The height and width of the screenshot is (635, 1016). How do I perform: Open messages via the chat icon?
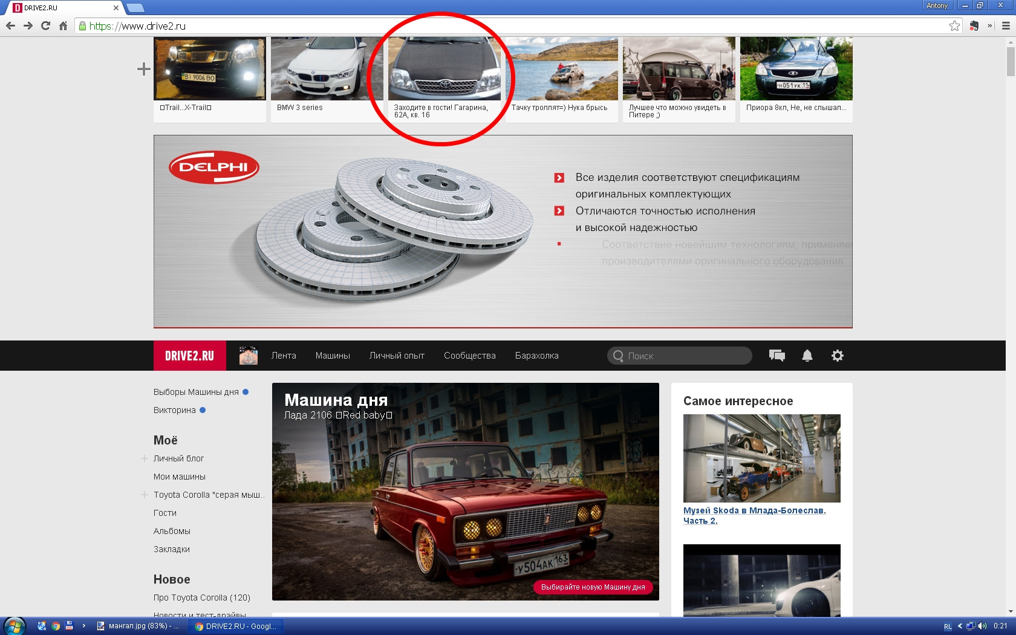point(777,356)
